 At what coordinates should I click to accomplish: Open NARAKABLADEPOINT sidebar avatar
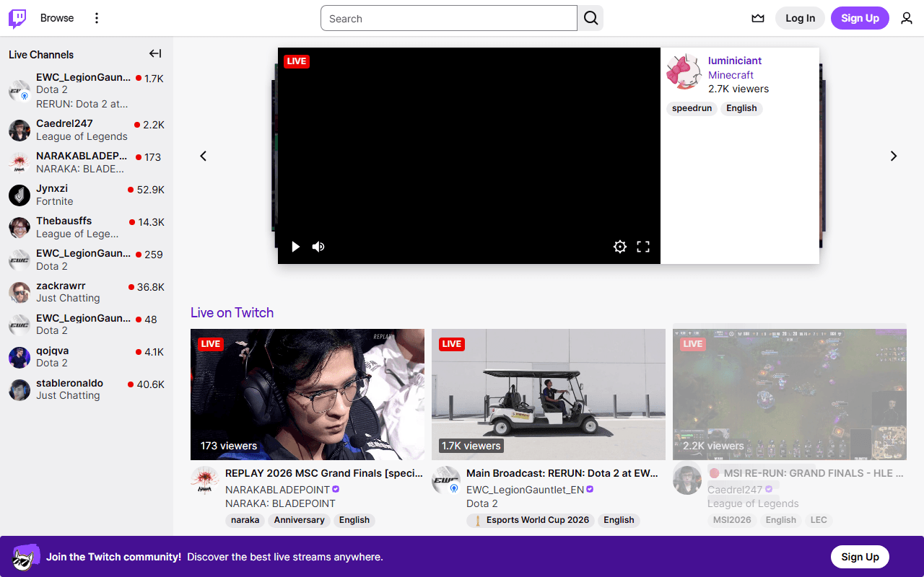(x=19, y=163)
